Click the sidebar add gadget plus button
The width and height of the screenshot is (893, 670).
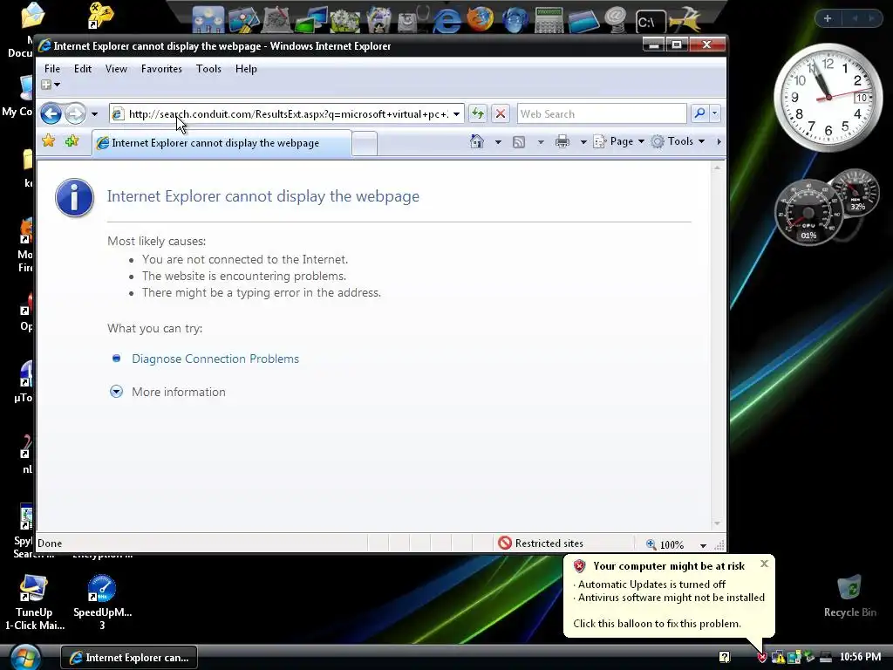point(828,18)
